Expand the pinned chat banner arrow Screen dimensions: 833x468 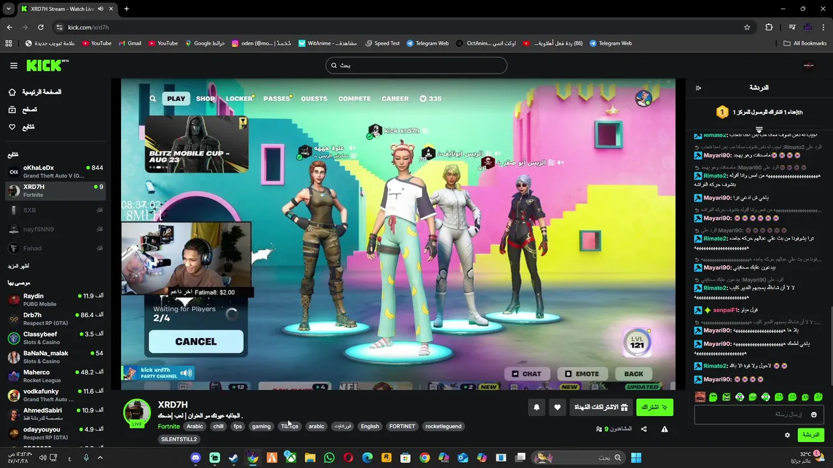pos(759,129)
